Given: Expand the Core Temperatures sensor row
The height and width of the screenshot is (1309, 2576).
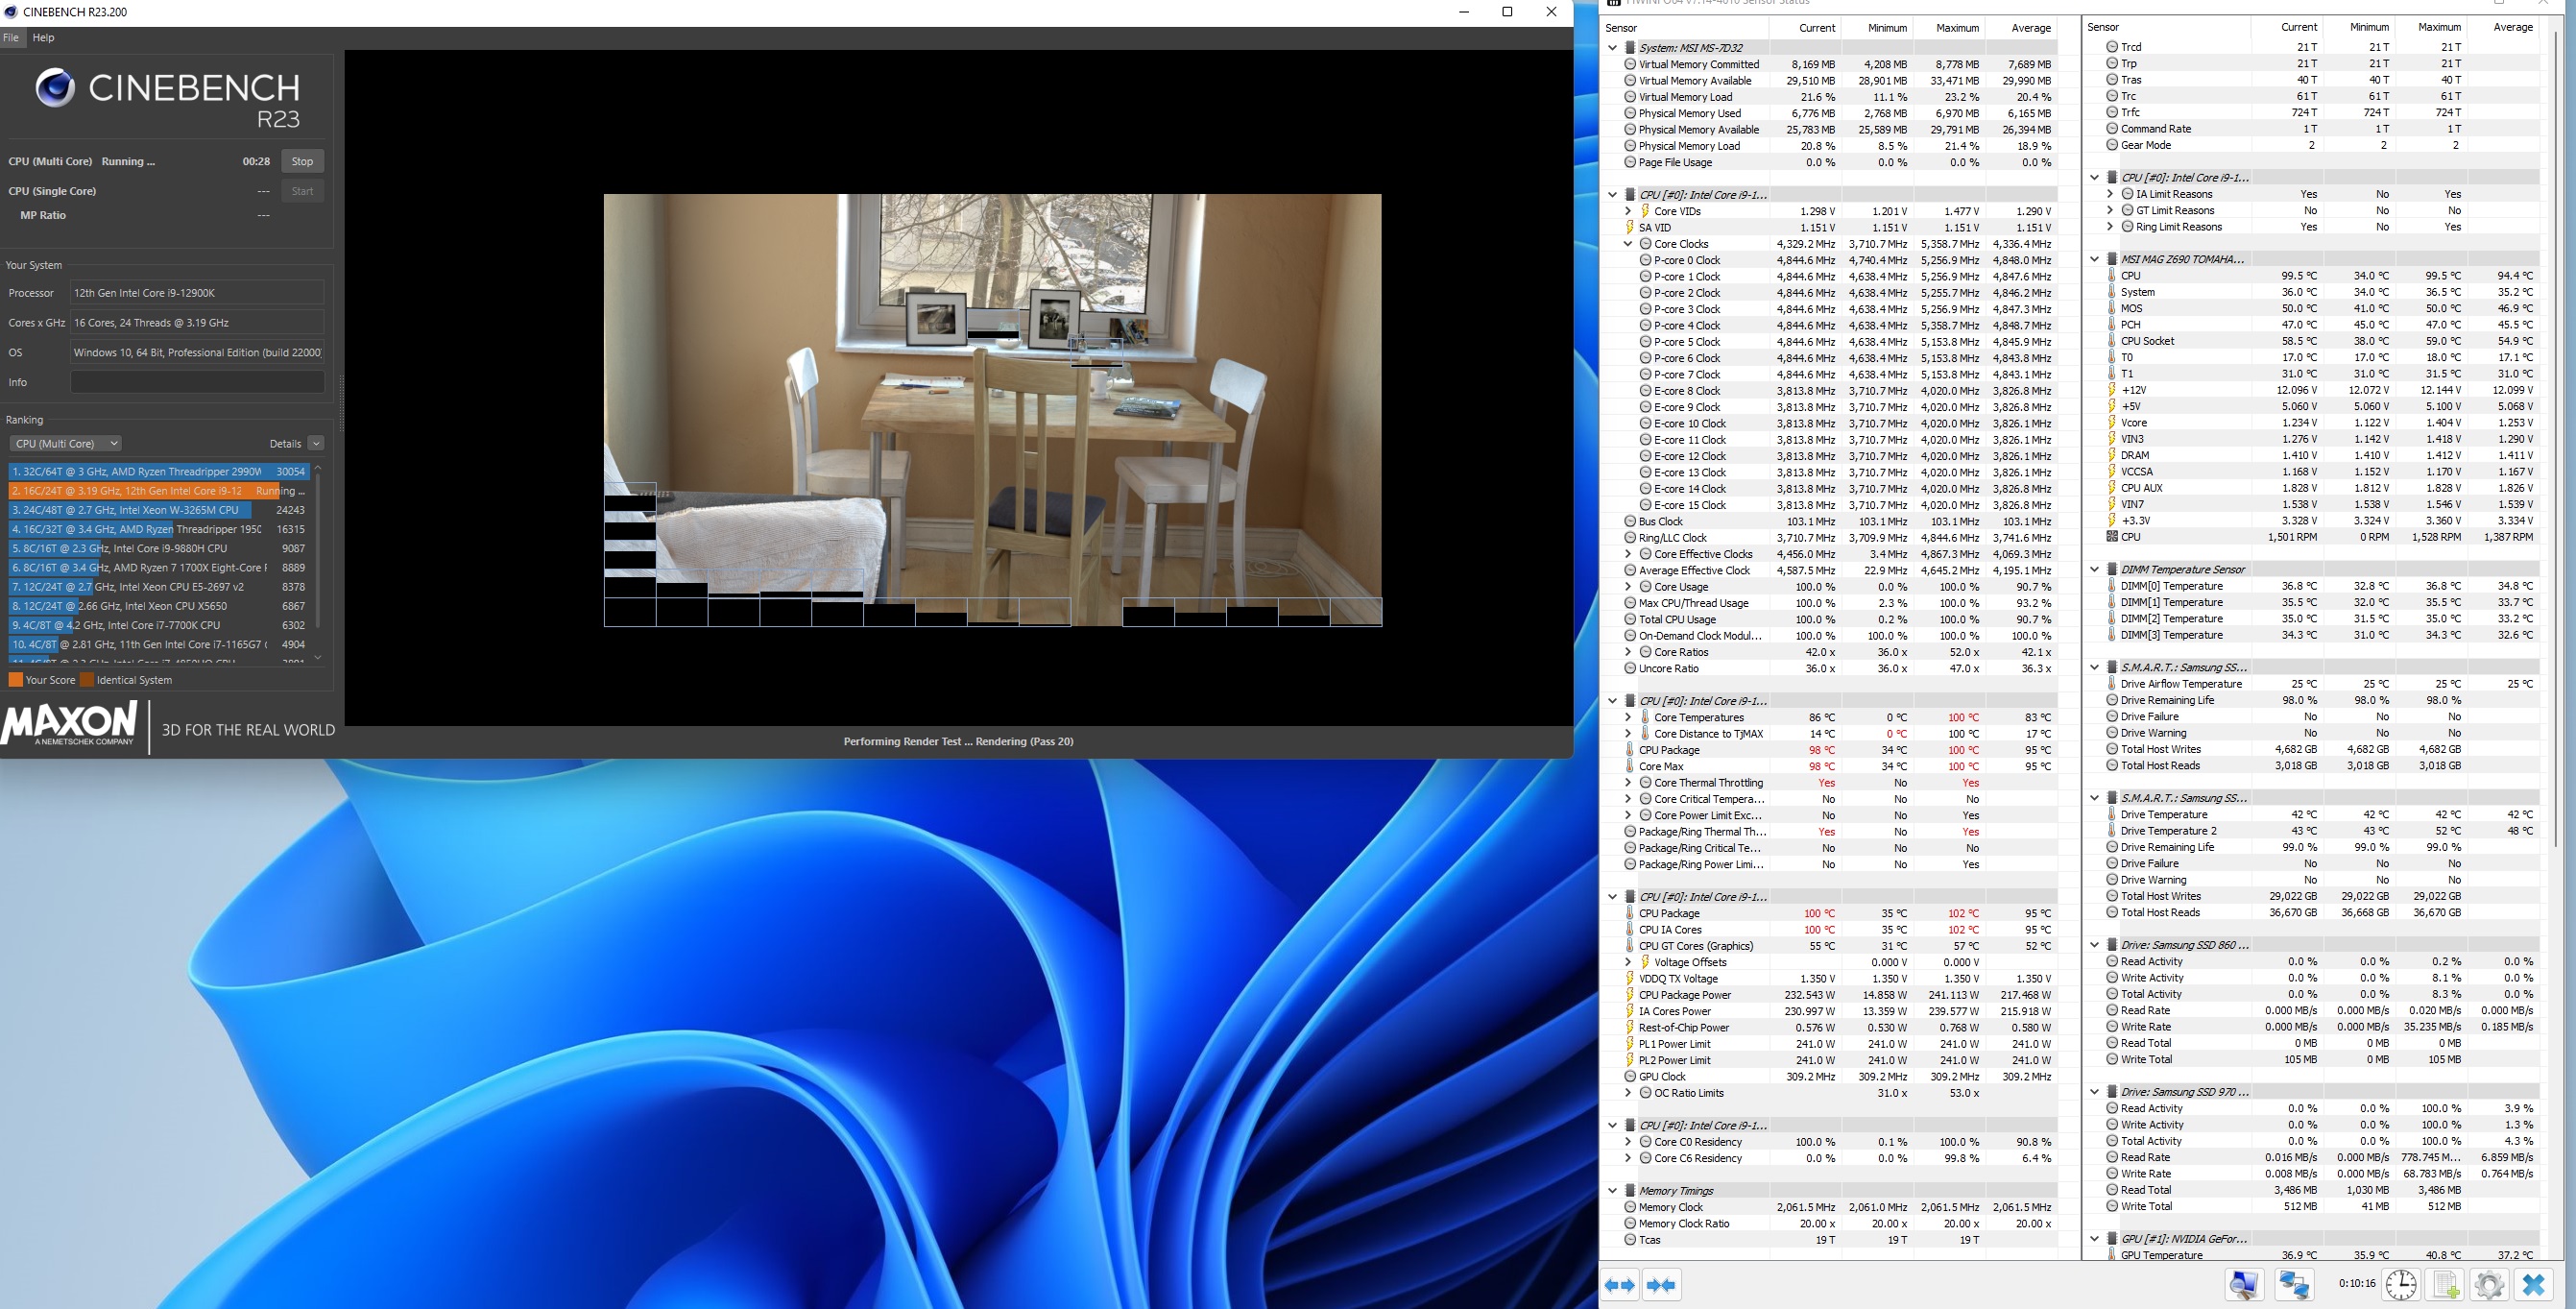Looking at the screenshot, I should click(1628, 717).
